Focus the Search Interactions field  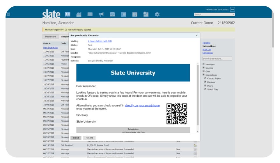pyautogui.click(x=217, y=59)
